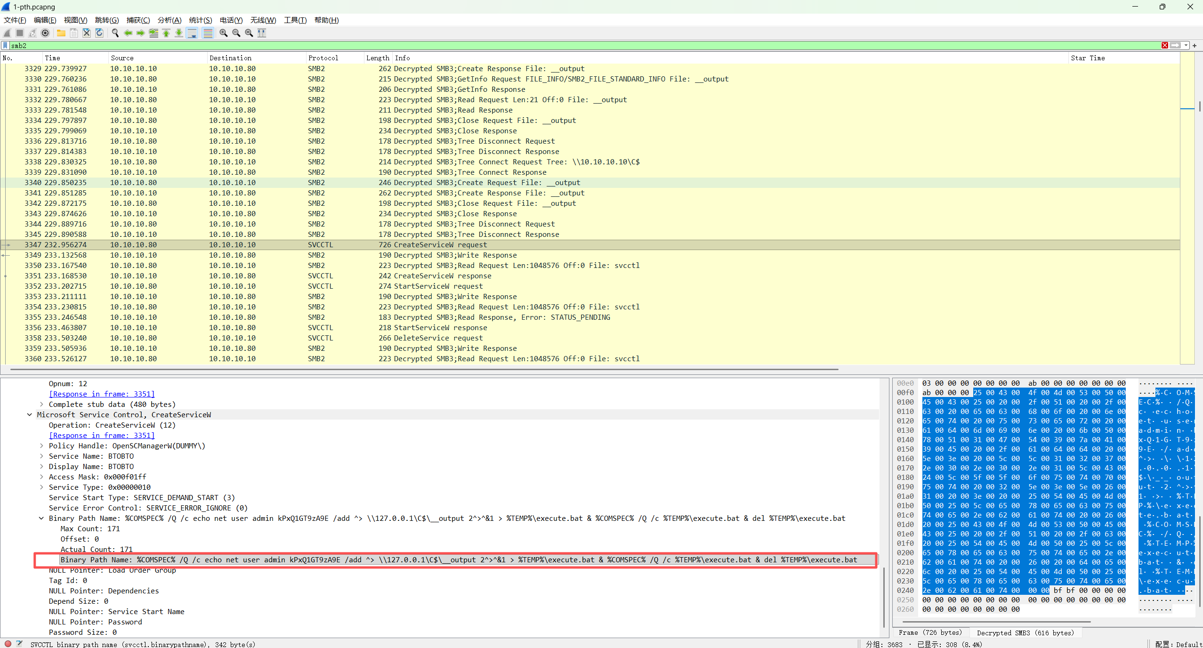Switch to Decrypted SMB3 (616 bytes) tab

pos(1025,633)
